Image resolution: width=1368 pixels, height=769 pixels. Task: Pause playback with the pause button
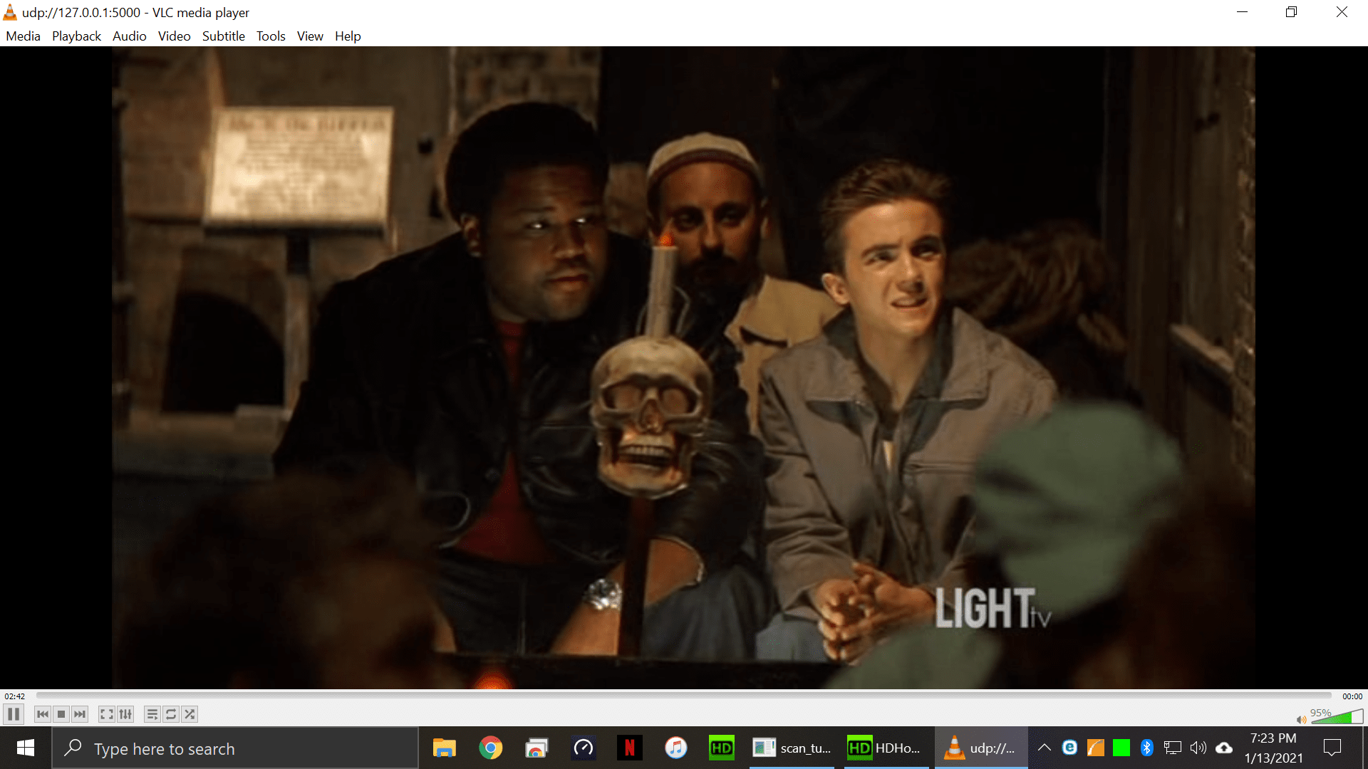point(14,714)
